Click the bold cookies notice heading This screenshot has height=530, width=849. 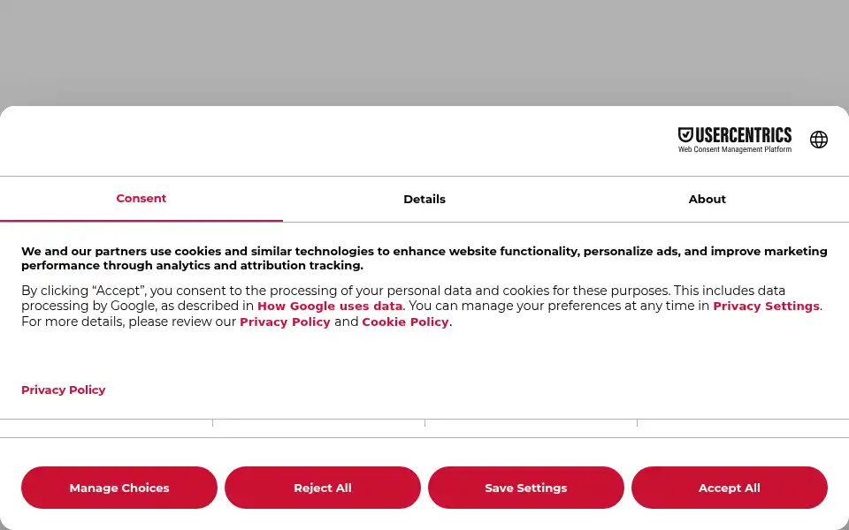point(424,258)
